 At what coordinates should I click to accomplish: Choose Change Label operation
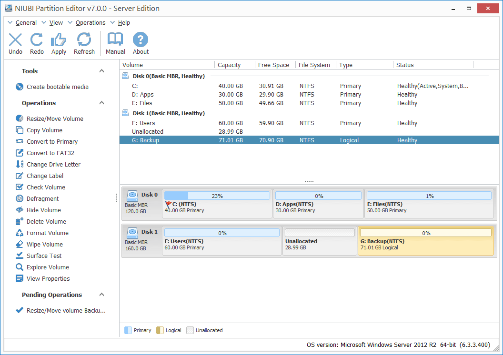40,176
